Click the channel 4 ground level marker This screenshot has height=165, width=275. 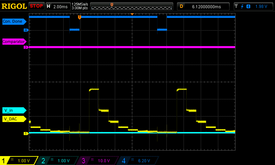pos(26,30)
